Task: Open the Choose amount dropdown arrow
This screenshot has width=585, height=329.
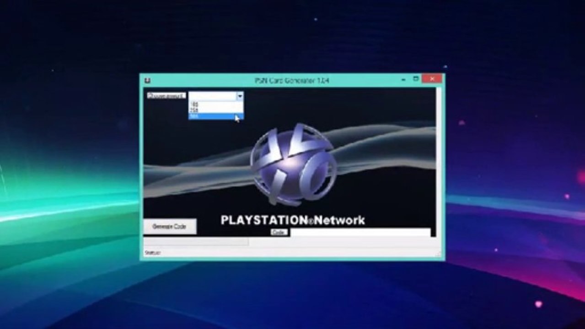Action: [240, 96]
